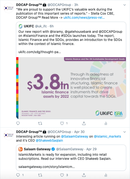
Task: Expand the first tweet's options chevron
Action: tap(125, 5)
